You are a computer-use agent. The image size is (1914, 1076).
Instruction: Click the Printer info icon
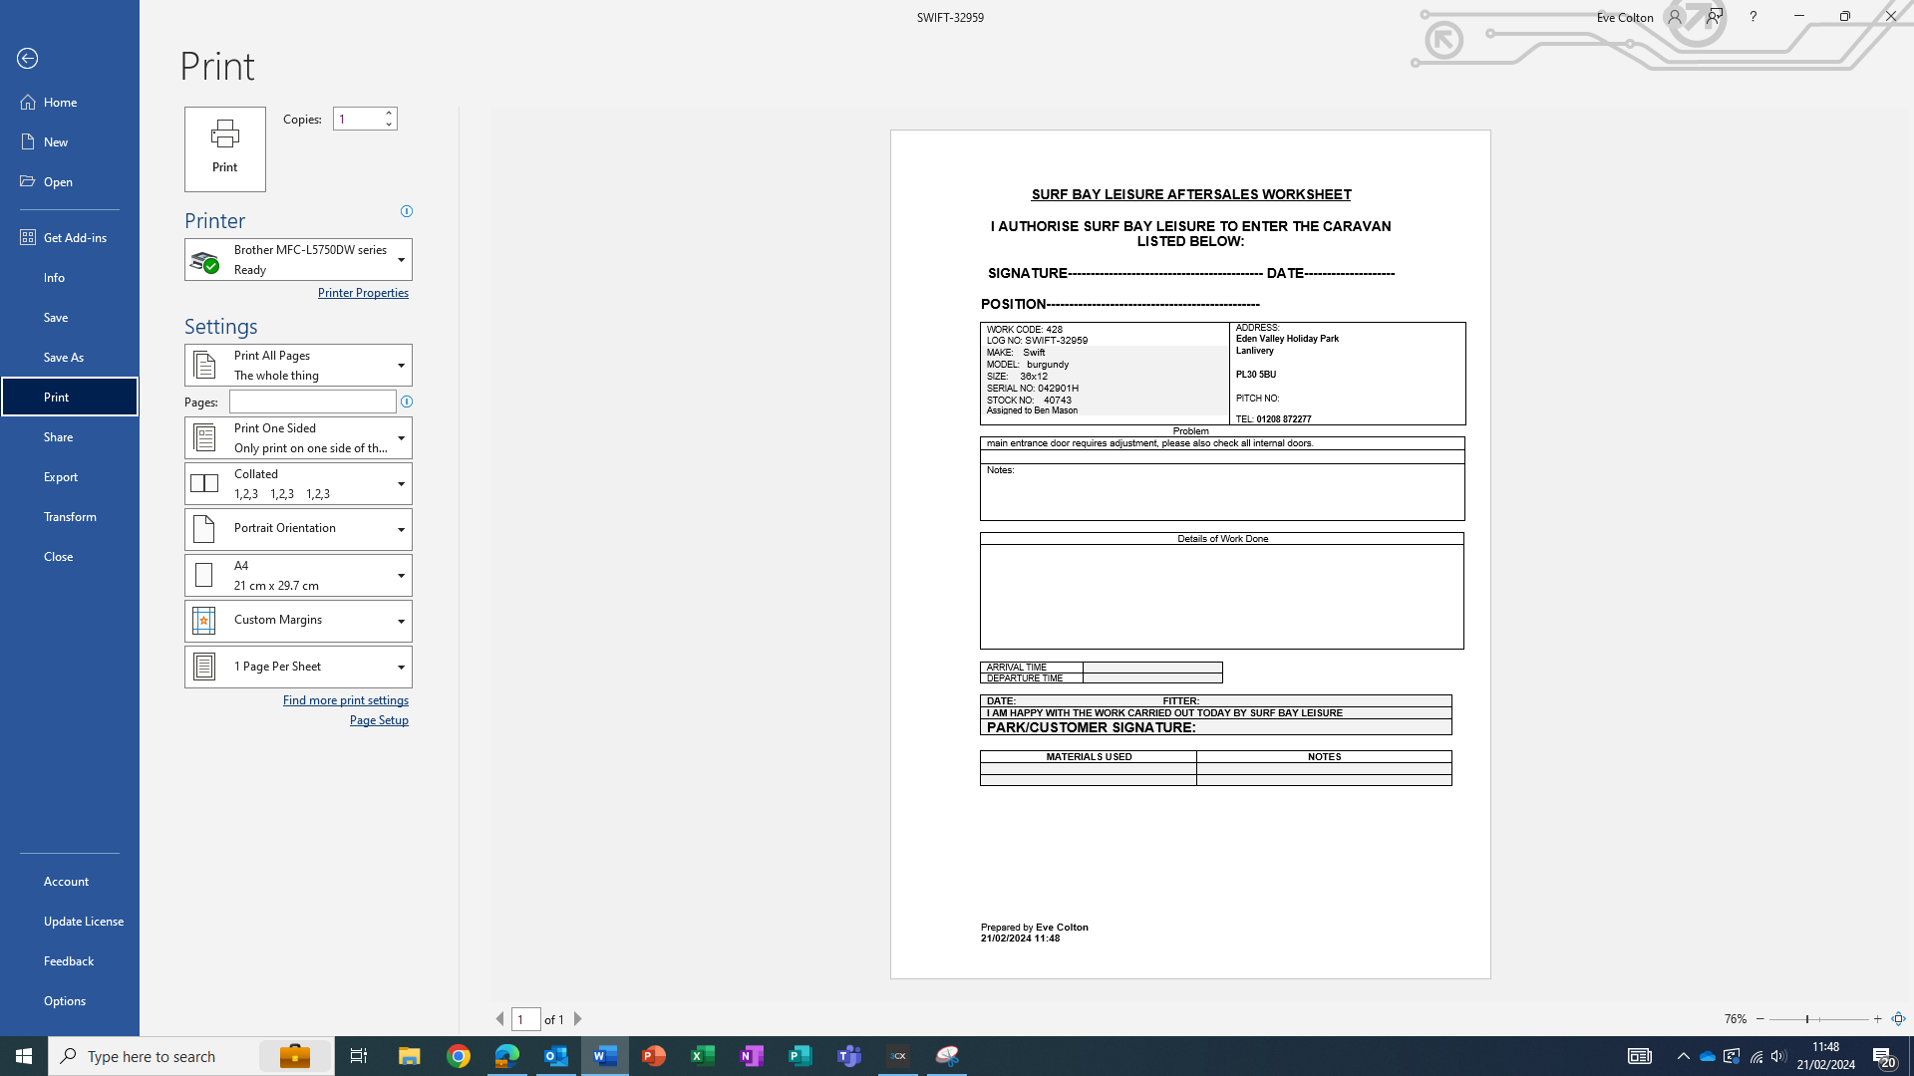pos(407,211)
